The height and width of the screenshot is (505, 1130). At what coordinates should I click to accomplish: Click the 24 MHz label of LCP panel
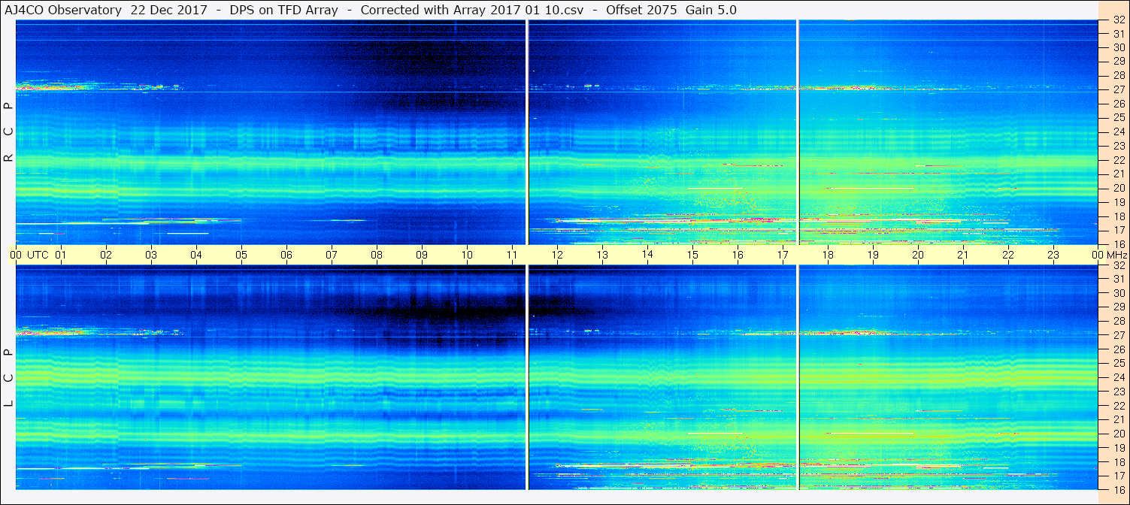coord(1119,377)
